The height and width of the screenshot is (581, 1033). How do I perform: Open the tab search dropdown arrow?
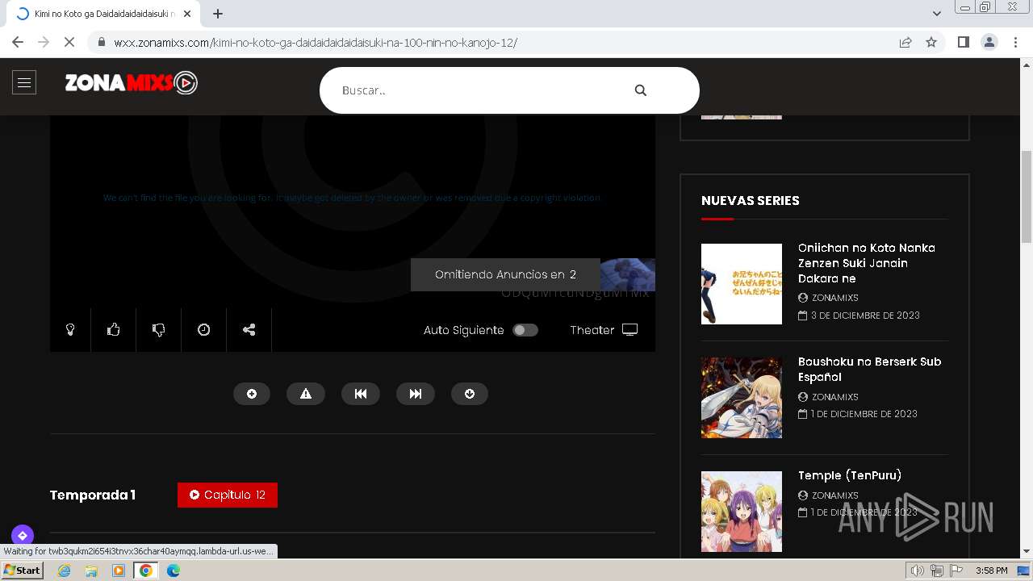coord(937,14)
